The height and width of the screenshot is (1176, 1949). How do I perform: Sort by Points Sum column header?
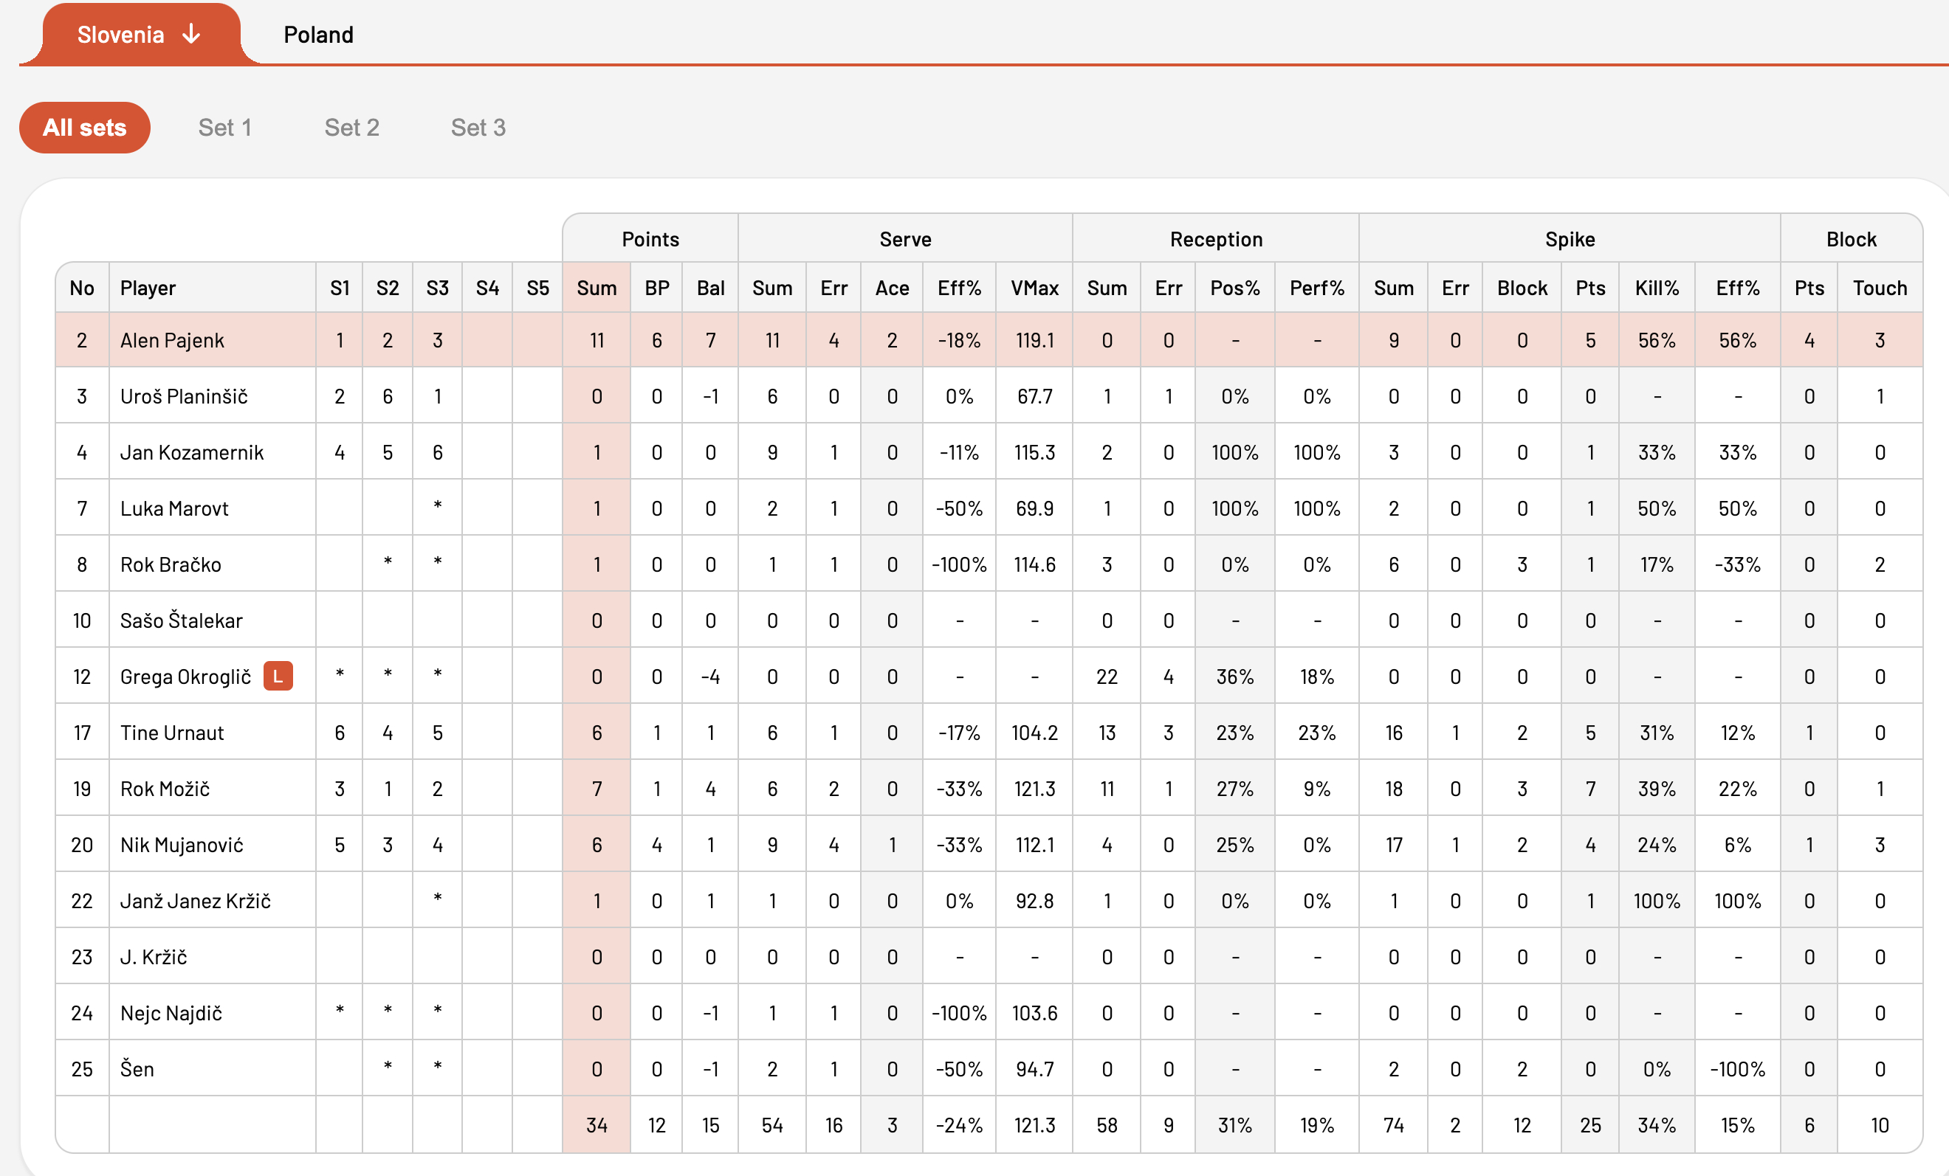(597, 288)
